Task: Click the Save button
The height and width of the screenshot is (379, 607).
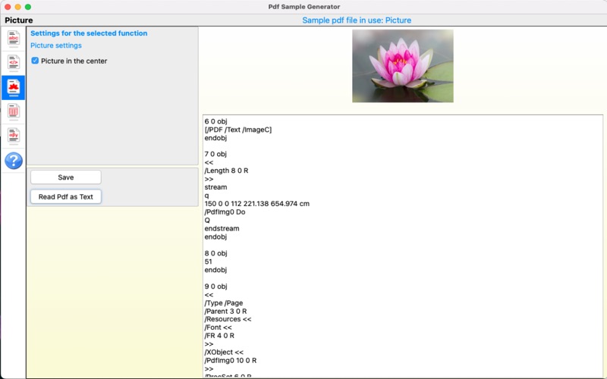Action: [66, 177]
